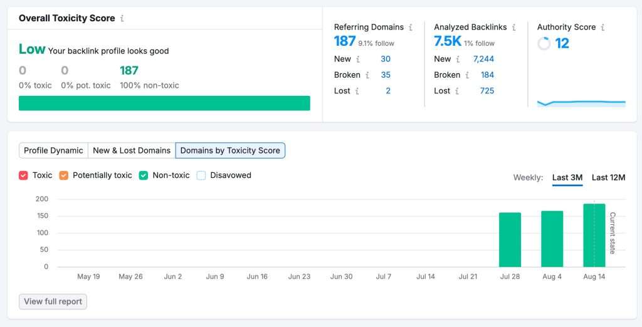Switch to the Profile Dynamic tab
The image size is (642, 327).
[54, 150]
